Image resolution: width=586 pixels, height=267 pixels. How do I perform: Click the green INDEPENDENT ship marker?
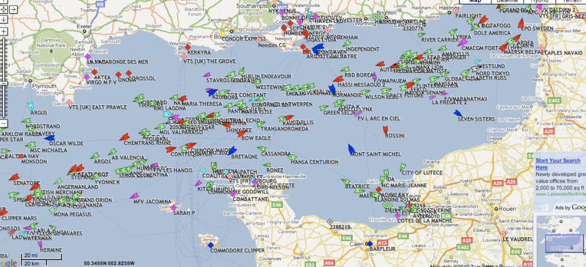click(347, 44)
